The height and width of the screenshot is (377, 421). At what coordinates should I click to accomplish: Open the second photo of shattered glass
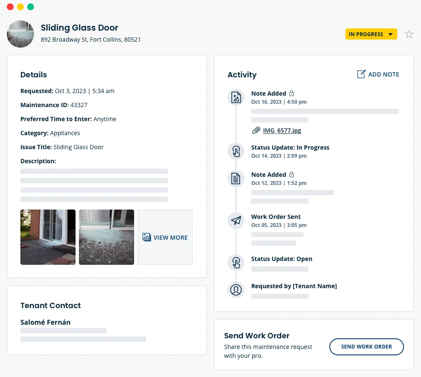107,237
